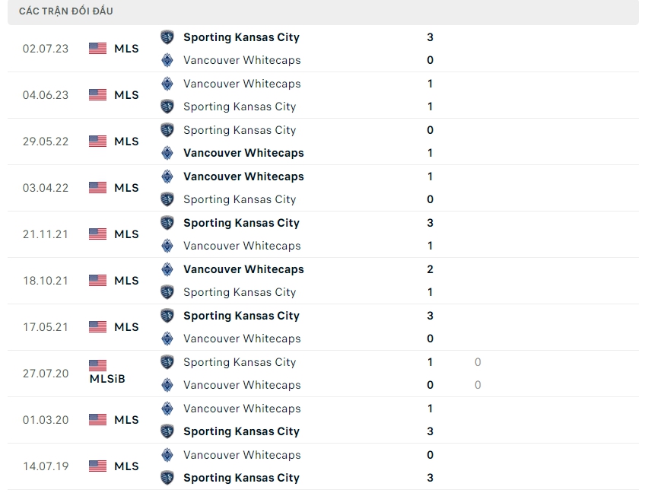Open Sporting Kansas City team in 21.11.21 match
The image size is (648, 493).
click(x=241, y=223)
